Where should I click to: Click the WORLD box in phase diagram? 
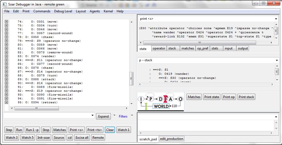[161, 106]
